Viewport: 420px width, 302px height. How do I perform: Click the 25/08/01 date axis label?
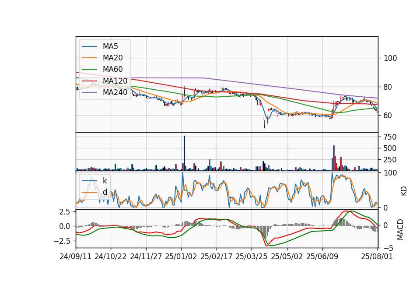[x=377, y=256]
